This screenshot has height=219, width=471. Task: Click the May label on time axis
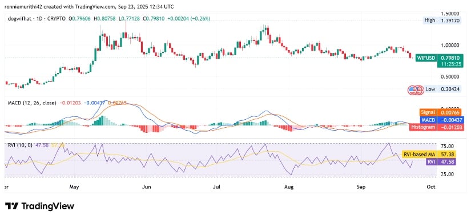pyautogui.click(x=74, y=187)
